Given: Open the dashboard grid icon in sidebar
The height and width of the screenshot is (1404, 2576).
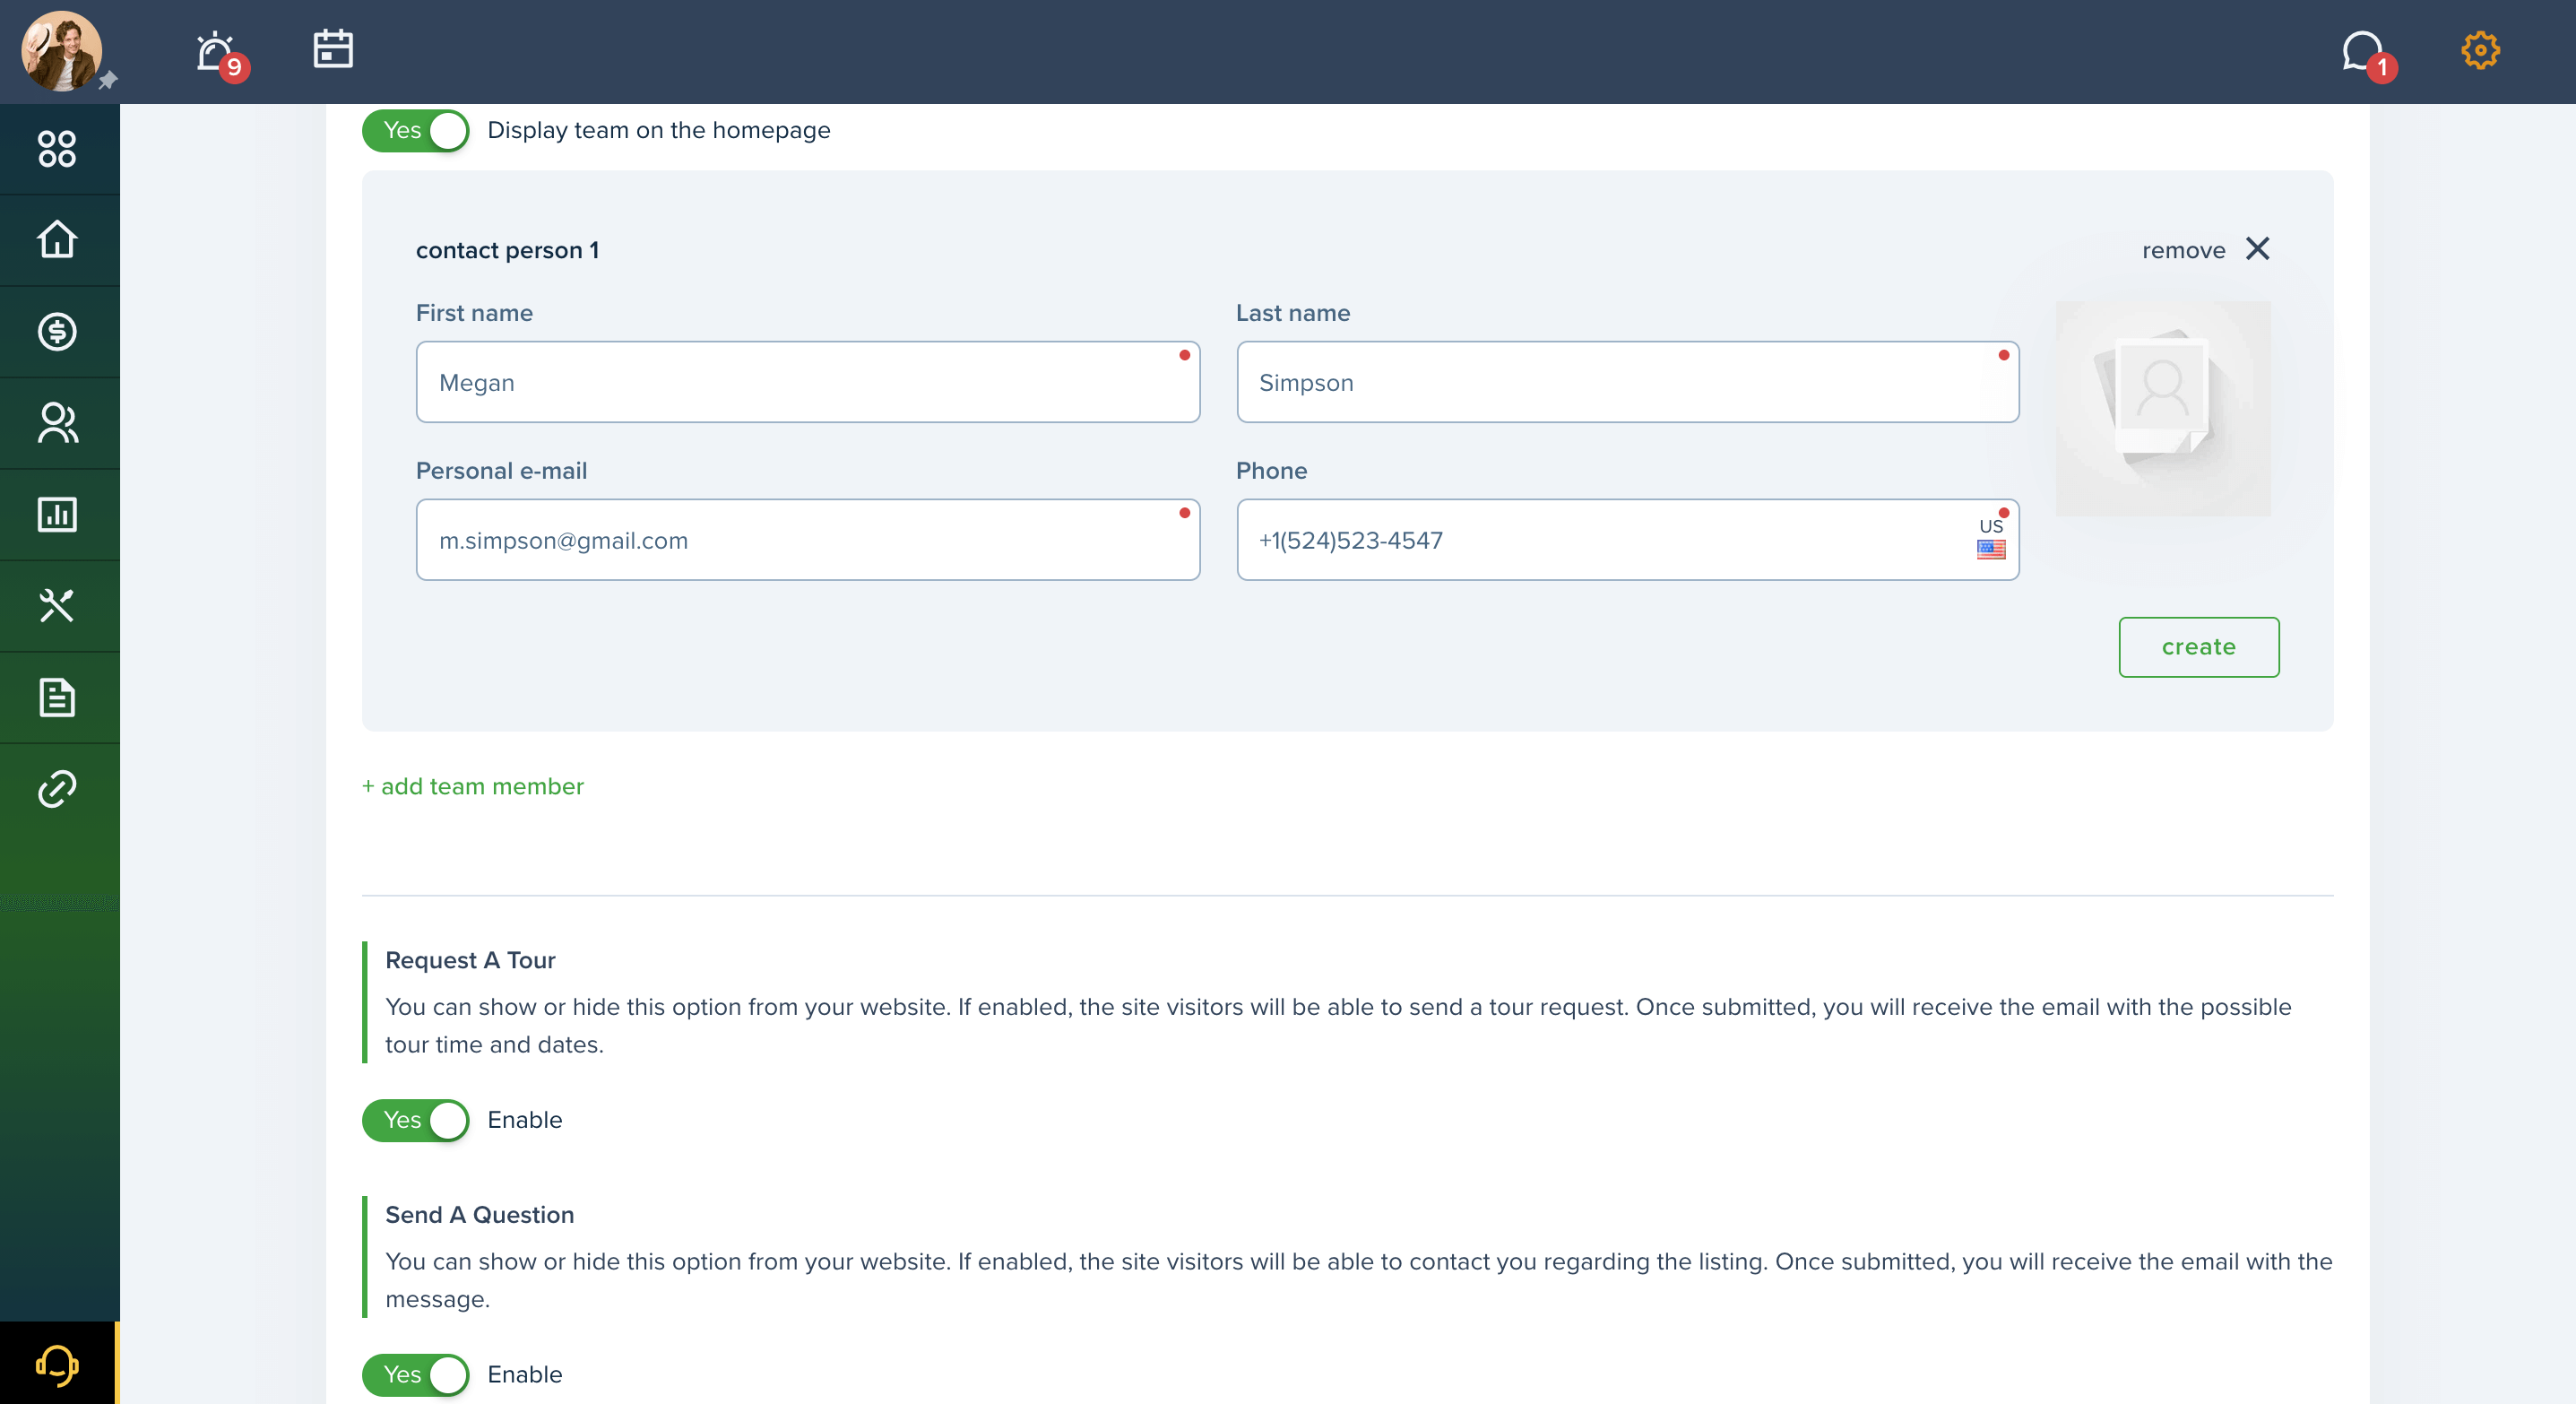Looking at the screenshot, I should [57, 149].
